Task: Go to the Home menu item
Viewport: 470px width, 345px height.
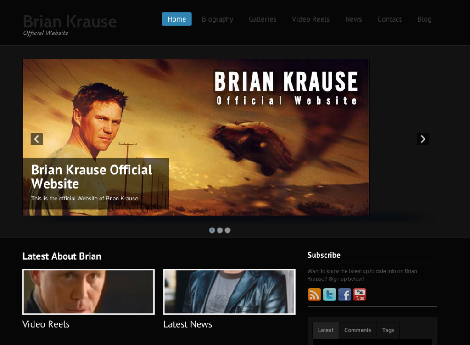Action: click(177, 19)
